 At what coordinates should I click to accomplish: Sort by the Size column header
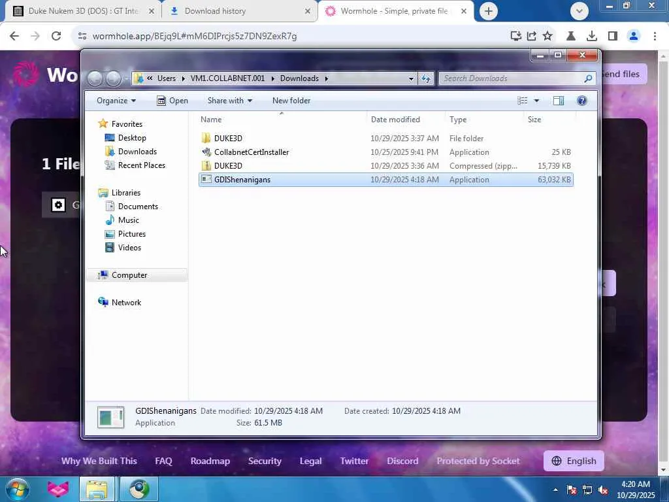(x=549, y=120)
